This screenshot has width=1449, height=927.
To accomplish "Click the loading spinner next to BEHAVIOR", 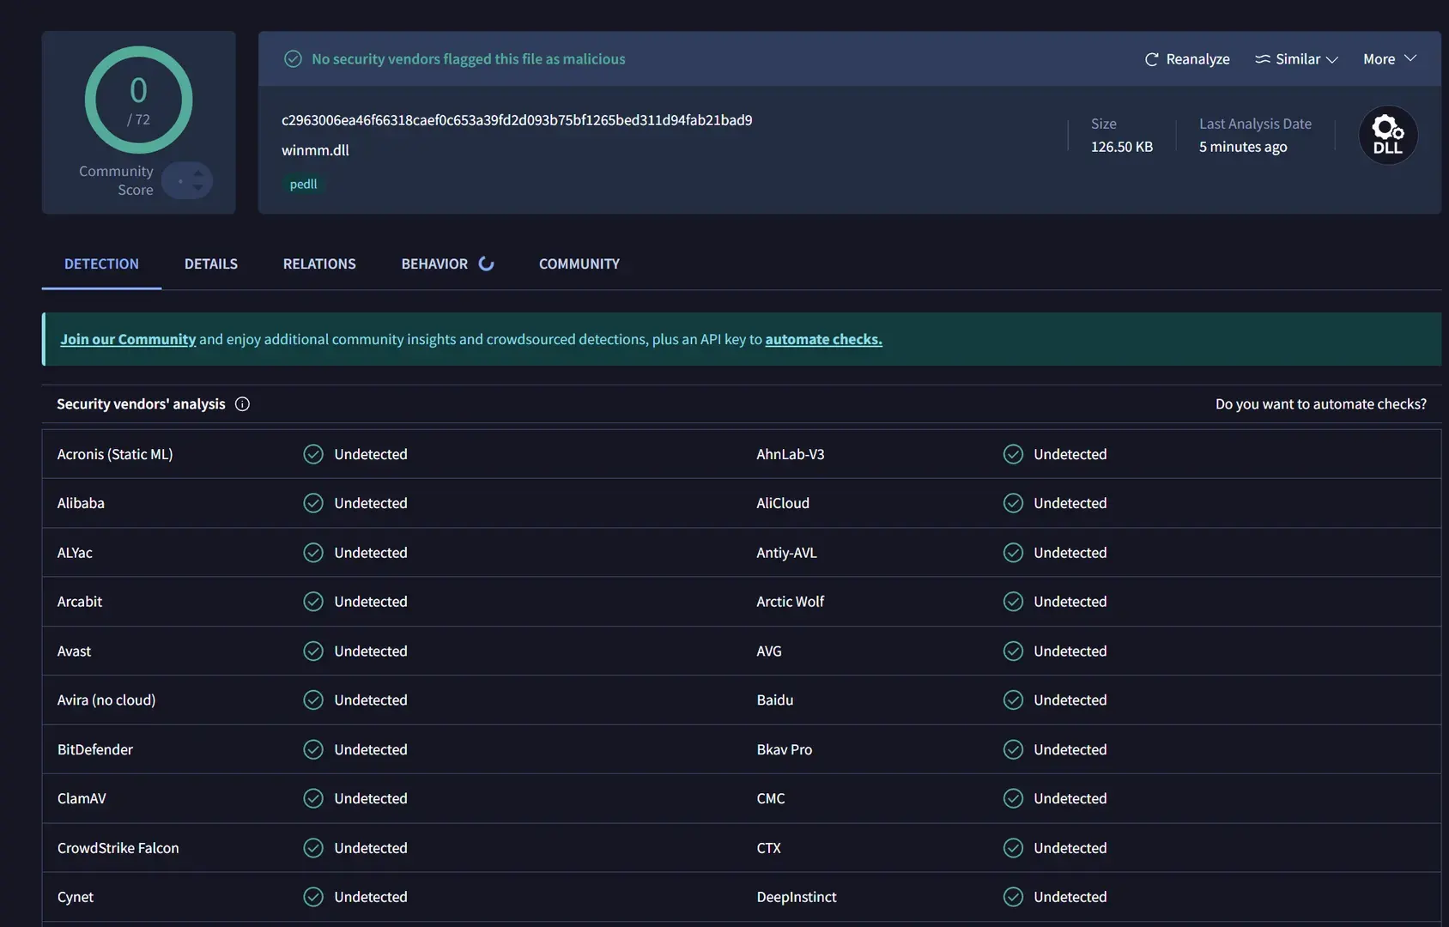I will pos(486,264).
